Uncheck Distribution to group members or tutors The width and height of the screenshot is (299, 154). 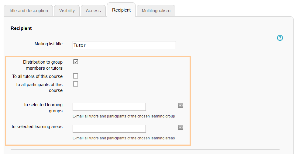[76, 62]
